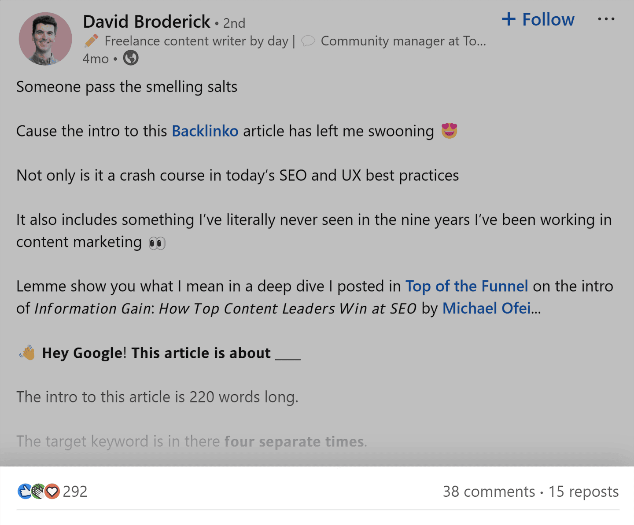The width and height of the screenshot is (634, 525).
Task: Click the eyes emoji after content marketing
Action: click(x=157, y=243)
